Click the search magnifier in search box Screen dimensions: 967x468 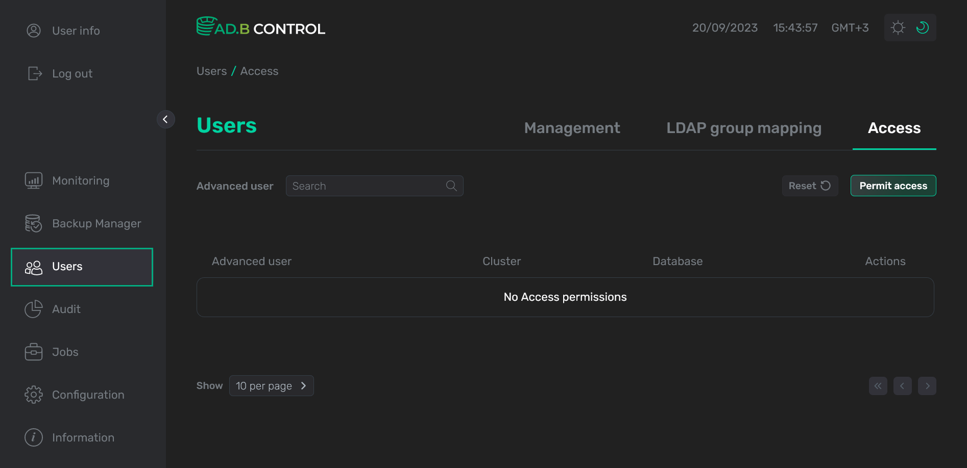tap(451, 186)
